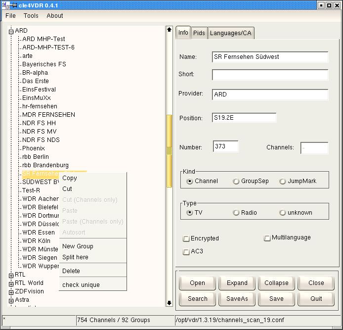Check the AC3 option
This screenshot has height=330, width=343.
[186, 252]
